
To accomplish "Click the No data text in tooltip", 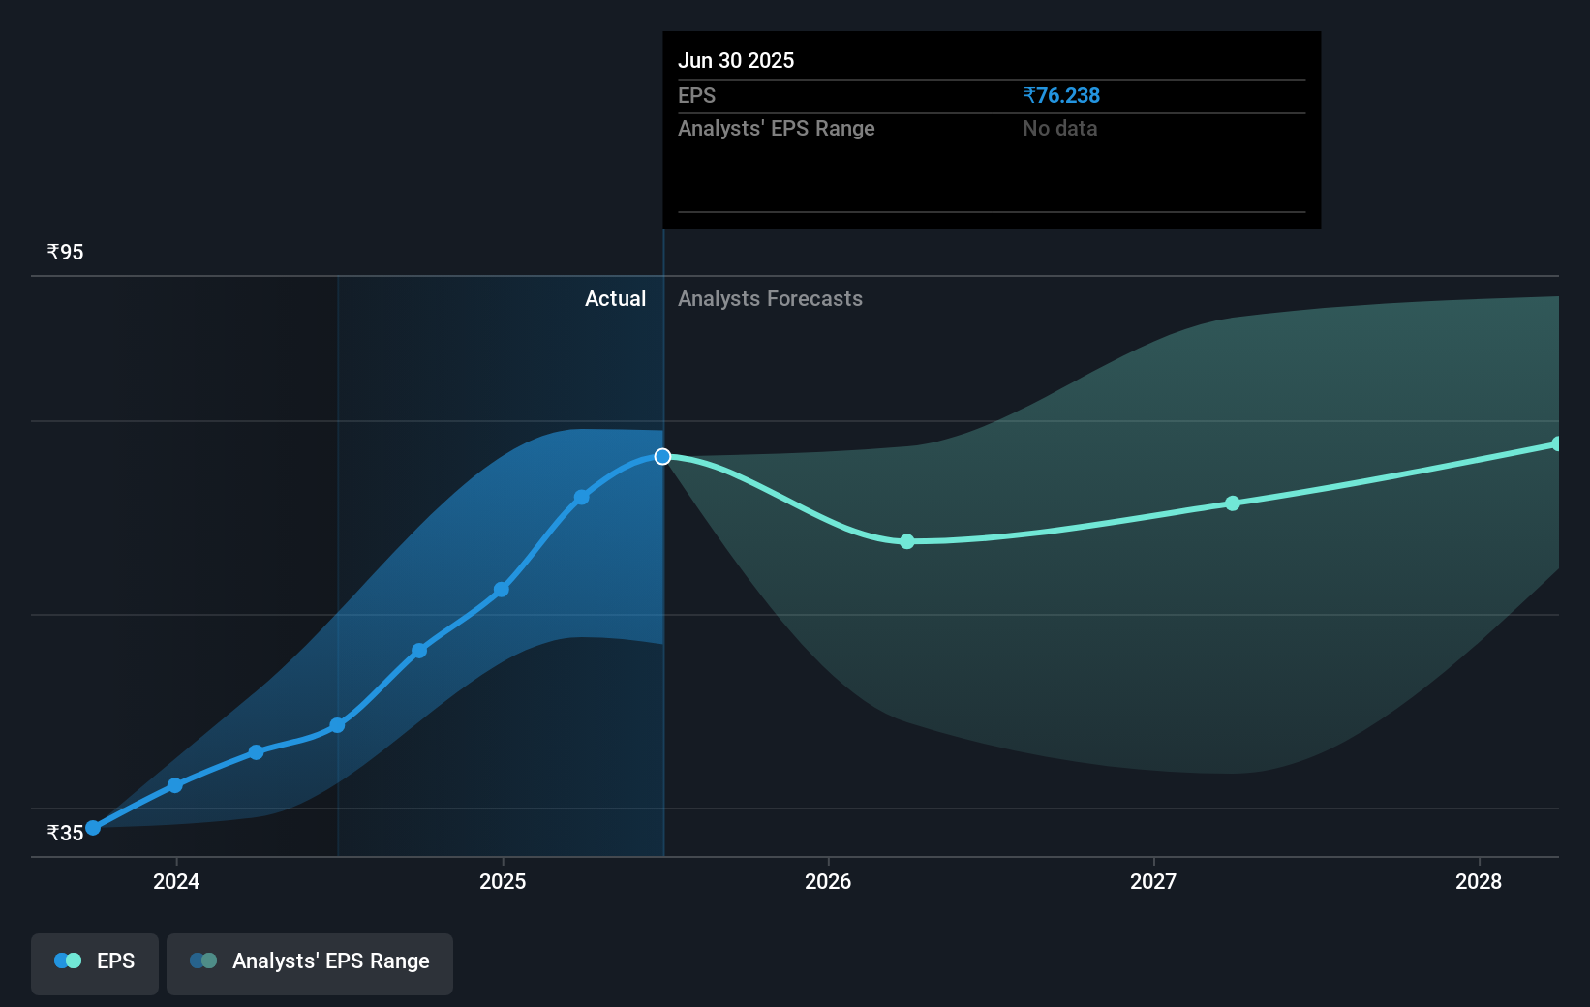I will tap(1060, 128).
